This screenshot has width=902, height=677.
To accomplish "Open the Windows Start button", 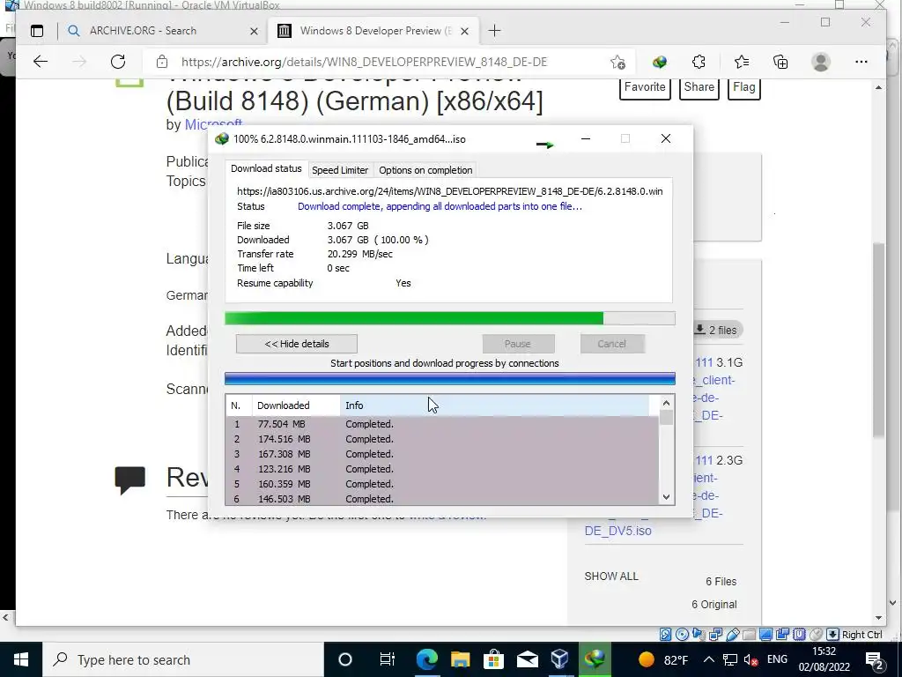I will [x=21, y=659].
